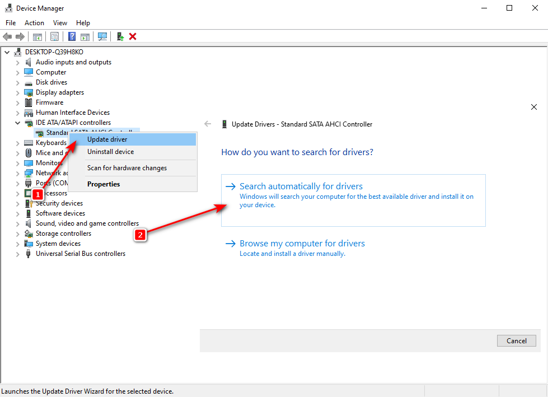Close the Update Drivers dialog
548x397 pixels.
(x=534, y=107)
